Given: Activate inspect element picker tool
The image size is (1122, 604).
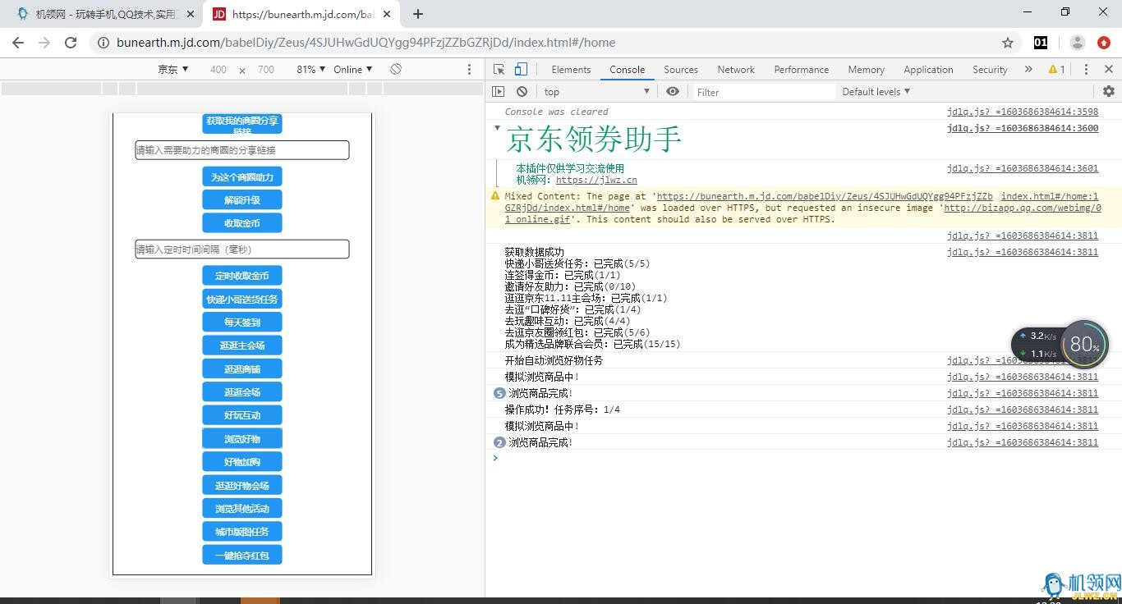Looking at the screenshot, I should click(x=499, y=70).
